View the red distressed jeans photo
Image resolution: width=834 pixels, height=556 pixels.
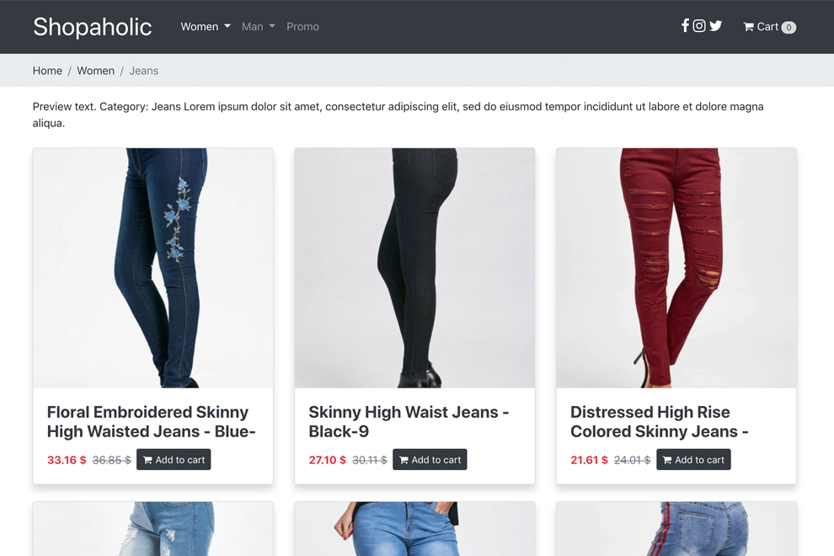[x=676, y=268]
